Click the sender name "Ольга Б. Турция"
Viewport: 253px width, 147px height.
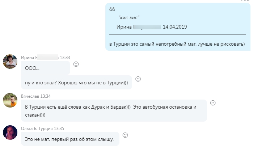(37, 128)
